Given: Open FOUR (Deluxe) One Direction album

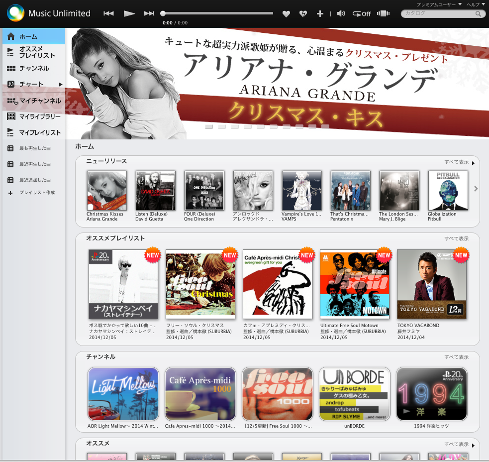Looking at the screenshot, I should pyautogui.click(x=204, y=190).
